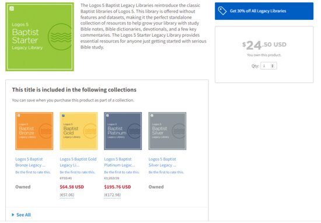Click the small badge icon on Bronze cover
This screenshot has width=321, height=223.
pyautogui.click(x=19, y=116)
